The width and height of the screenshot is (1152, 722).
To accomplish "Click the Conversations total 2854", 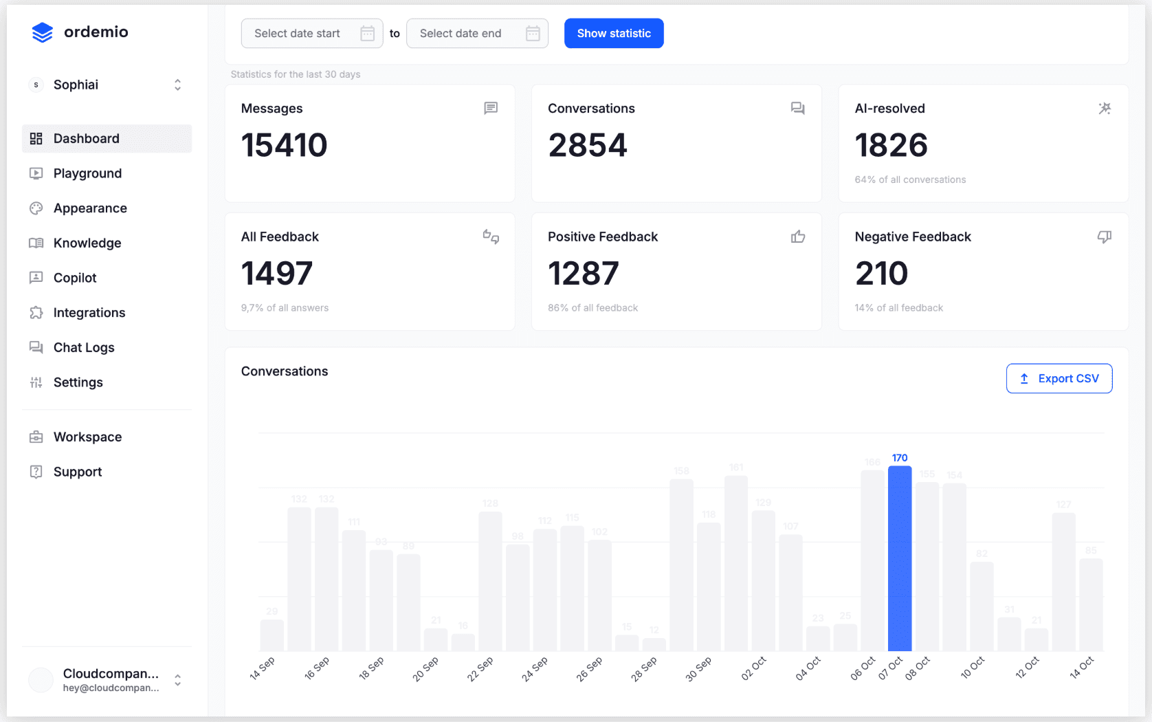I will pos(588,145).
